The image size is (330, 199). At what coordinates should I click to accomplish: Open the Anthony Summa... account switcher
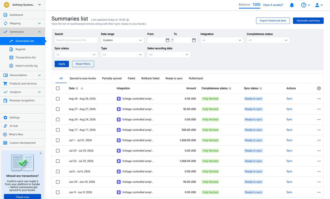23,5
